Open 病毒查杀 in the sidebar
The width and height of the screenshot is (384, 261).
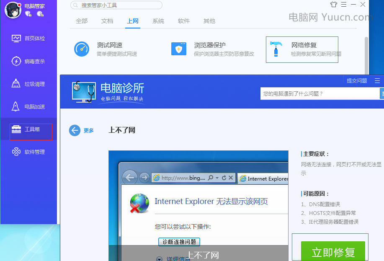click(x=28, y=61)
